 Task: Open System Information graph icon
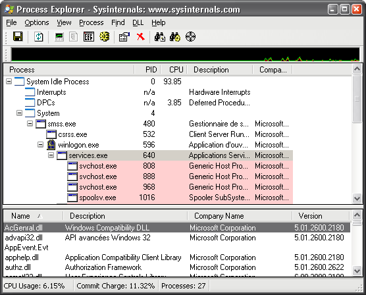pos(59,37)
